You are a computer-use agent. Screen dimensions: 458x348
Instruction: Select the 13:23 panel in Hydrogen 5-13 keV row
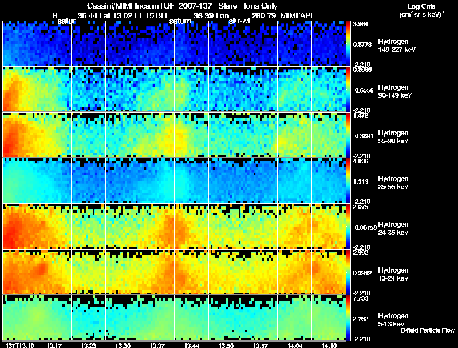[89, 318]
